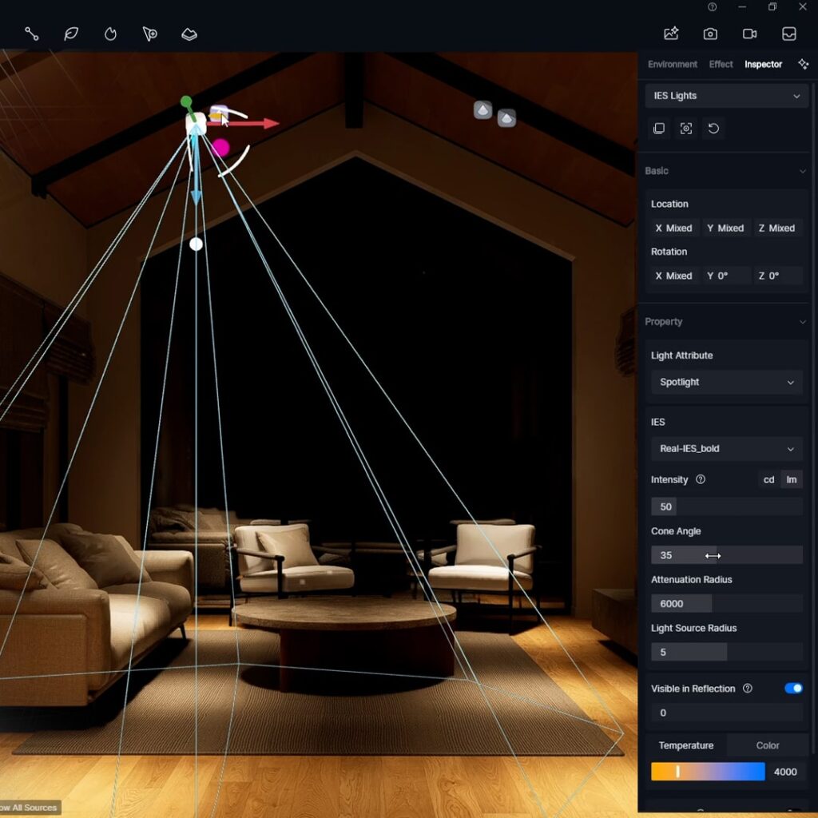Switch to the Effect tab
Screen dimensions: 818x818
[721, 64]
